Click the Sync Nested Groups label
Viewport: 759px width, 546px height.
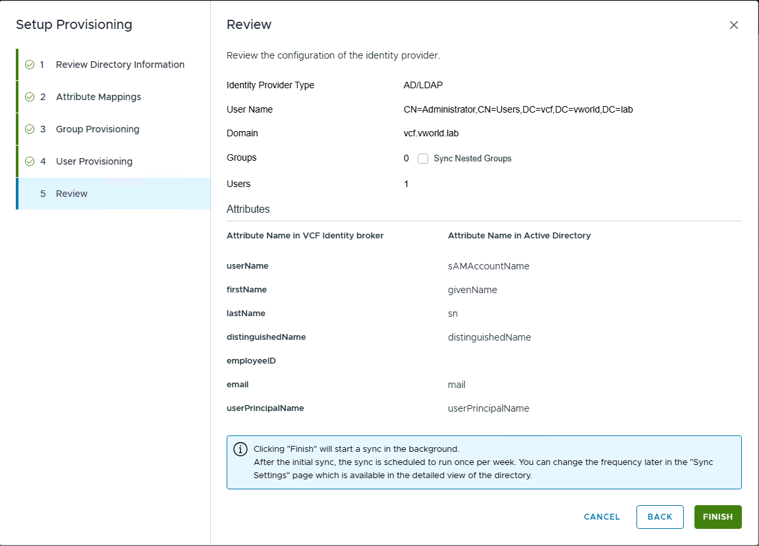472,159
